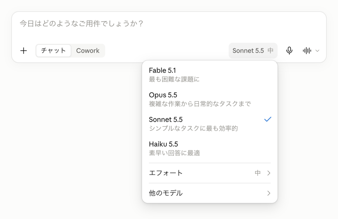Click the plus attachment icon
The height and width of the screenshot is (219, 338).
23,51
